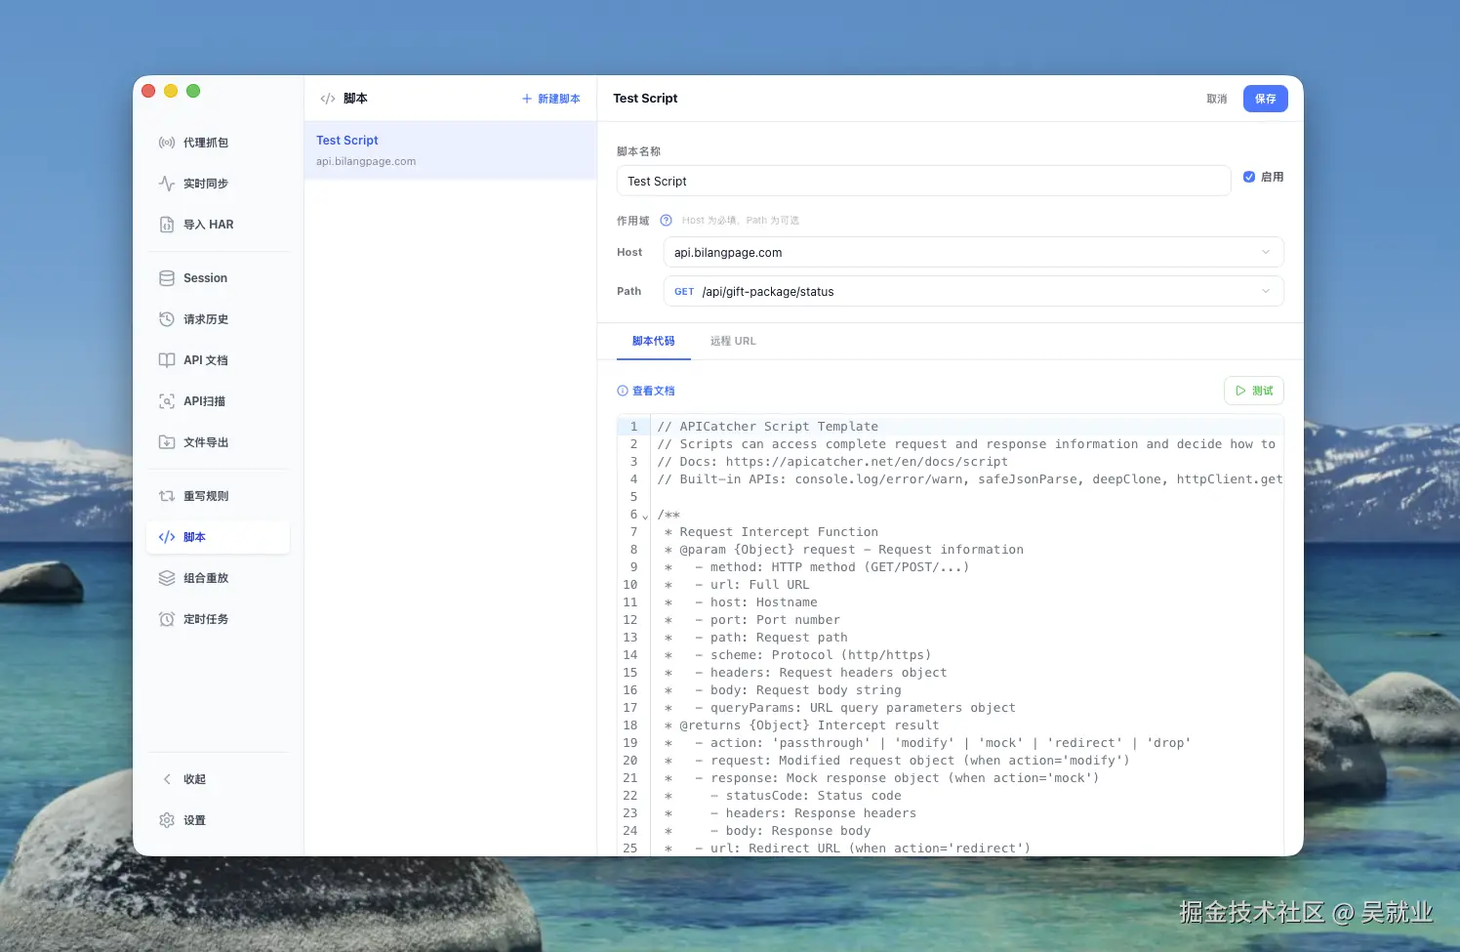Open 文件导出 file export icon
1460x952 pixels.
pos(167,442)
